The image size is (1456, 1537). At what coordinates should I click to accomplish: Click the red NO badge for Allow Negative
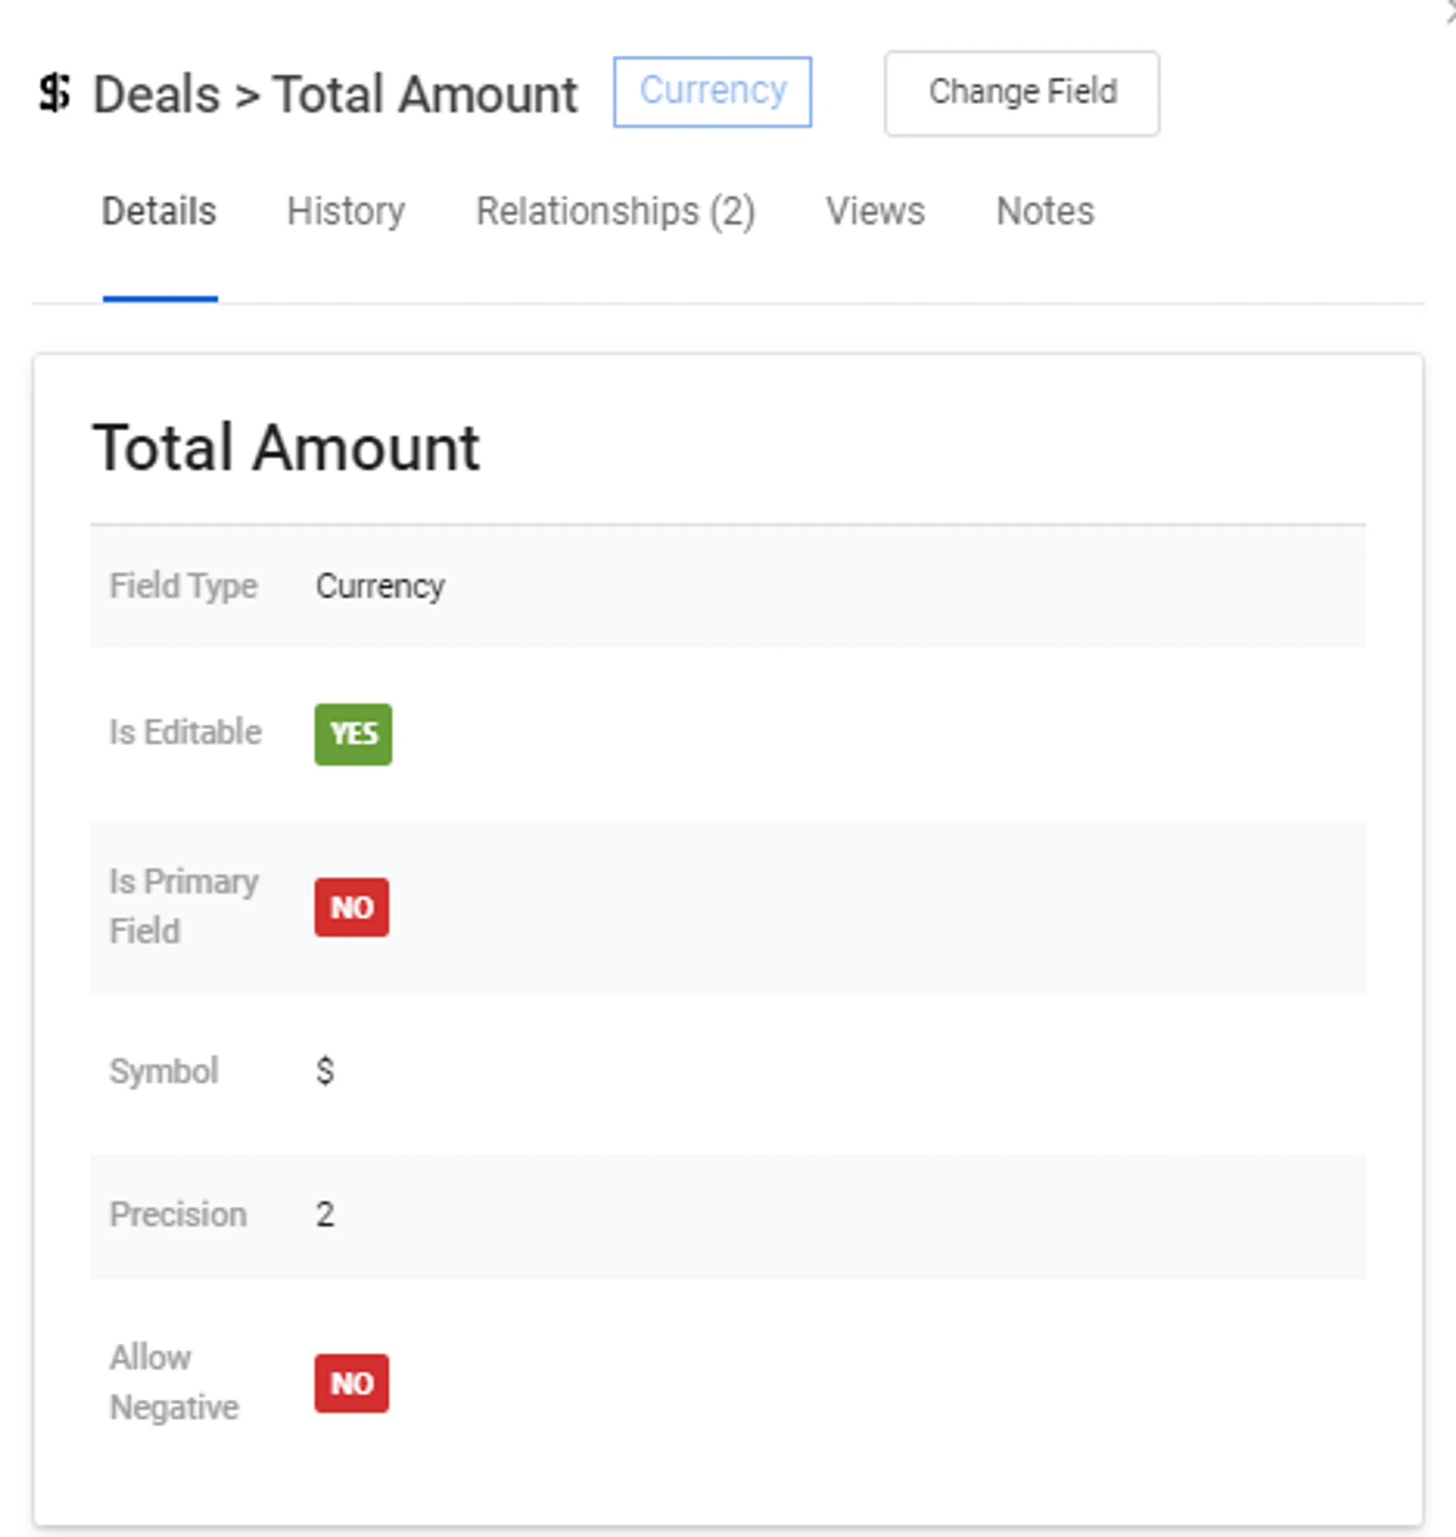pos(352,1382)
